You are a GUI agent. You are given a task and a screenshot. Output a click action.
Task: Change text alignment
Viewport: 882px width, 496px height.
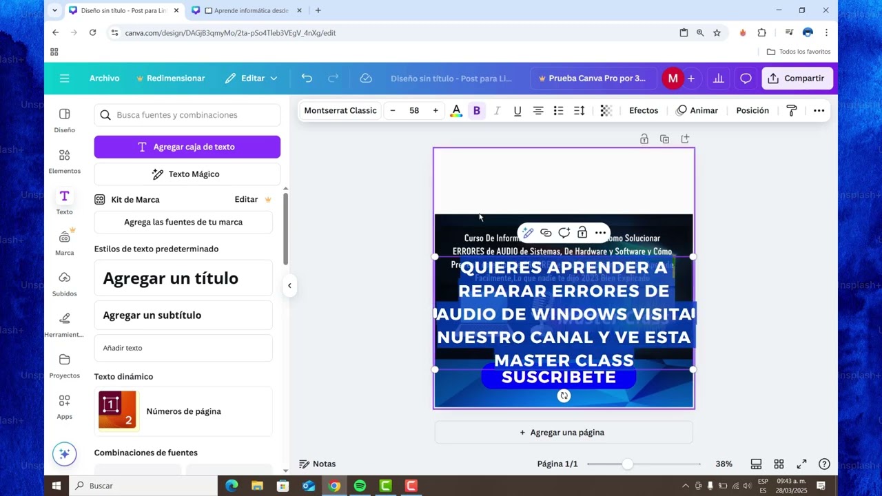click(538, 111)
